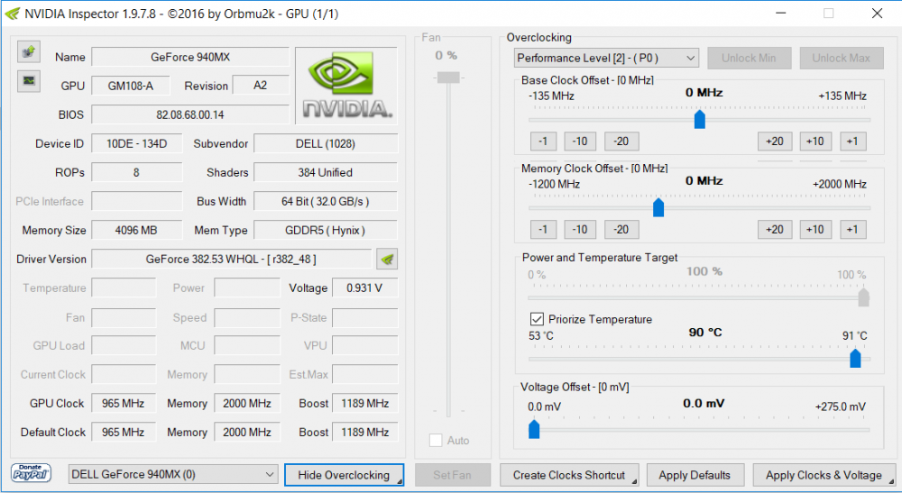
Task: Click the "-135 MHz" base clock minimum label
Action: point(552,96)
